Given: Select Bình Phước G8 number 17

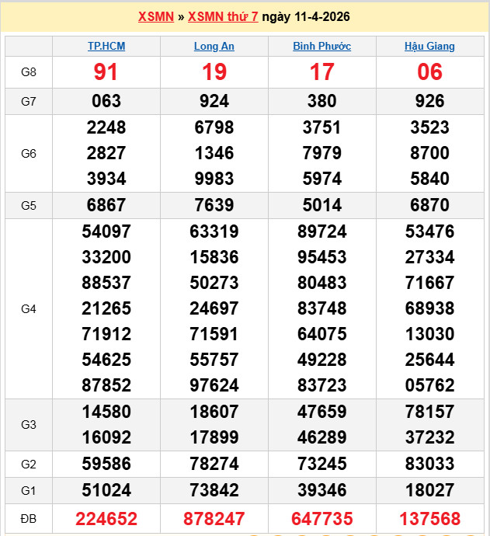Looking at the screenshot, I should pos(321,72).
